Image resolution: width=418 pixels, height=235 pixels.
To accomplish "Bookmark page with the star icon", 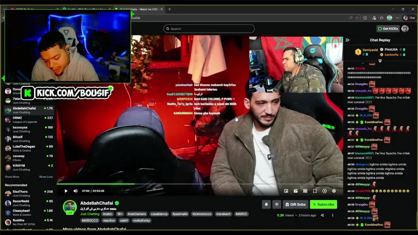I will [357, 18].
